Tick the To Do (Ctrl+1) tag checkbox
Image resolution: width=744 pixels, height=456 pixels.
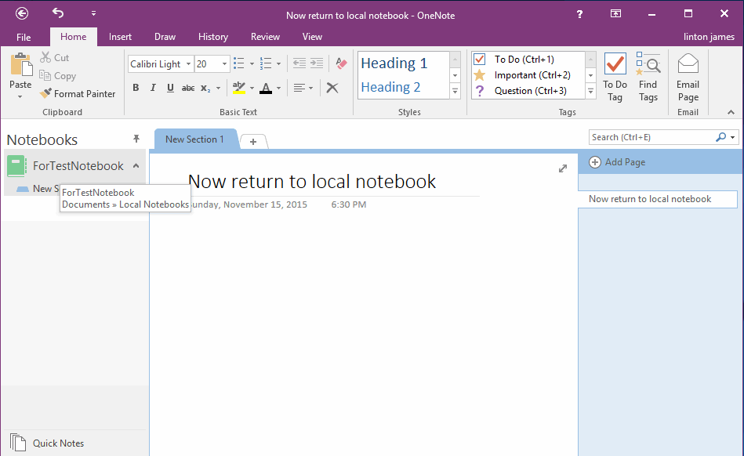click(479, 60)
